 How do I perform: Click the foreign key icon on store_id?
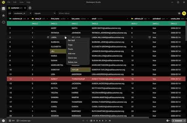(x=33, y=19)
